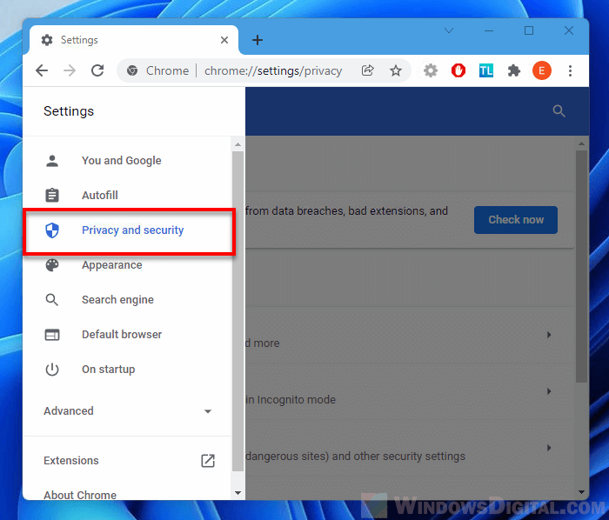This screenshot has width=609, height=520.
Task: Open a new tab with plus button
Action: click(x=258, y=40)
